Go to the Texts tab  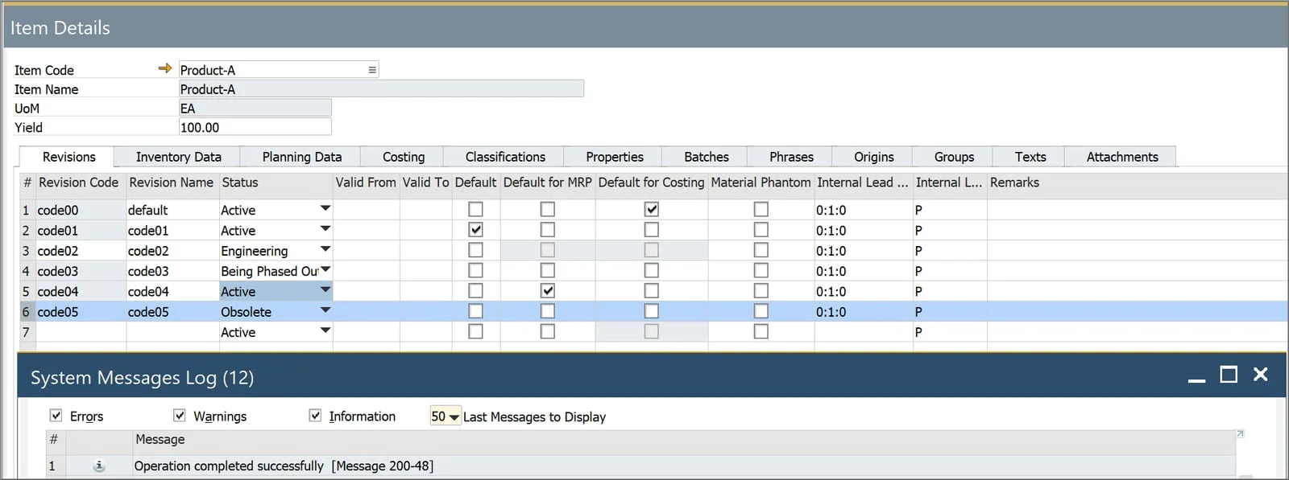1030,157
